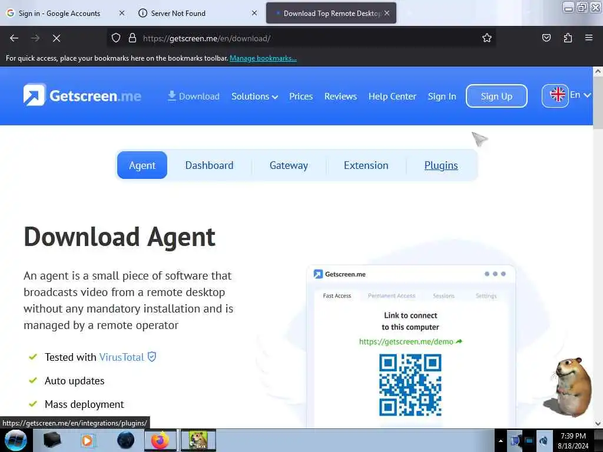Switch to Server Not Found tab
Screen dimensions: 603x452
tap(178, 13)
